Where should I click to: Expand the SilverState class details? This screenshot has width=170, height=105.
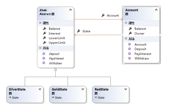pos(40,89)
